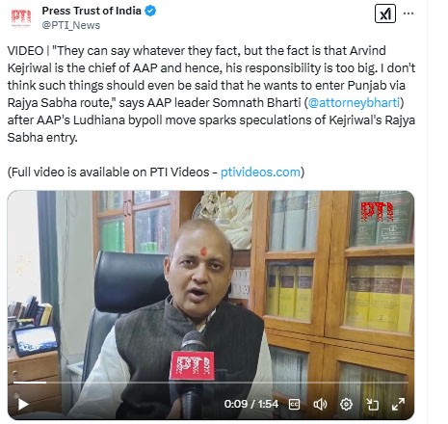Screen dimensions: 448x424
Task: Click the PTI watermark in video
Action: click(x=378, y=211)
